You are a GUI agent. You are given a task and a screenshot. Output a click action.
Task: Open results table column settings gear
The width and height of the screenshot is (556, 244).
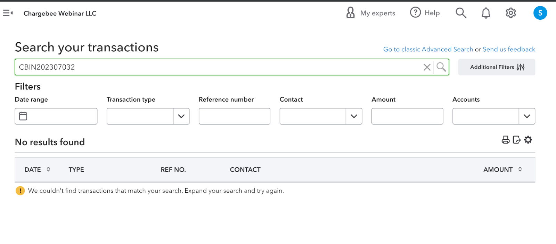tap(528, 140)
